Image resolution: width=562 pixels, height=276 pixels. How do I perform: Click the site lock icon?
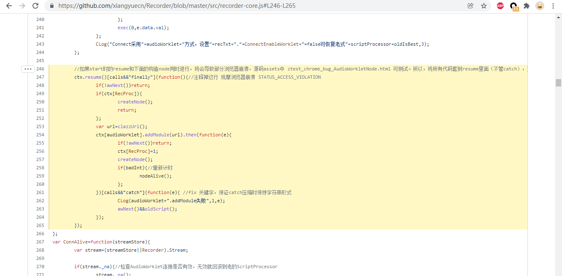52,6
